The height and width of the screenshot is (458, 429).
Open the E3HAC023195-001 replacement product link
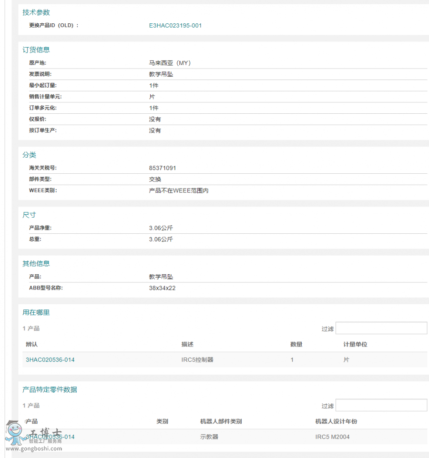[x=175, y=25]
